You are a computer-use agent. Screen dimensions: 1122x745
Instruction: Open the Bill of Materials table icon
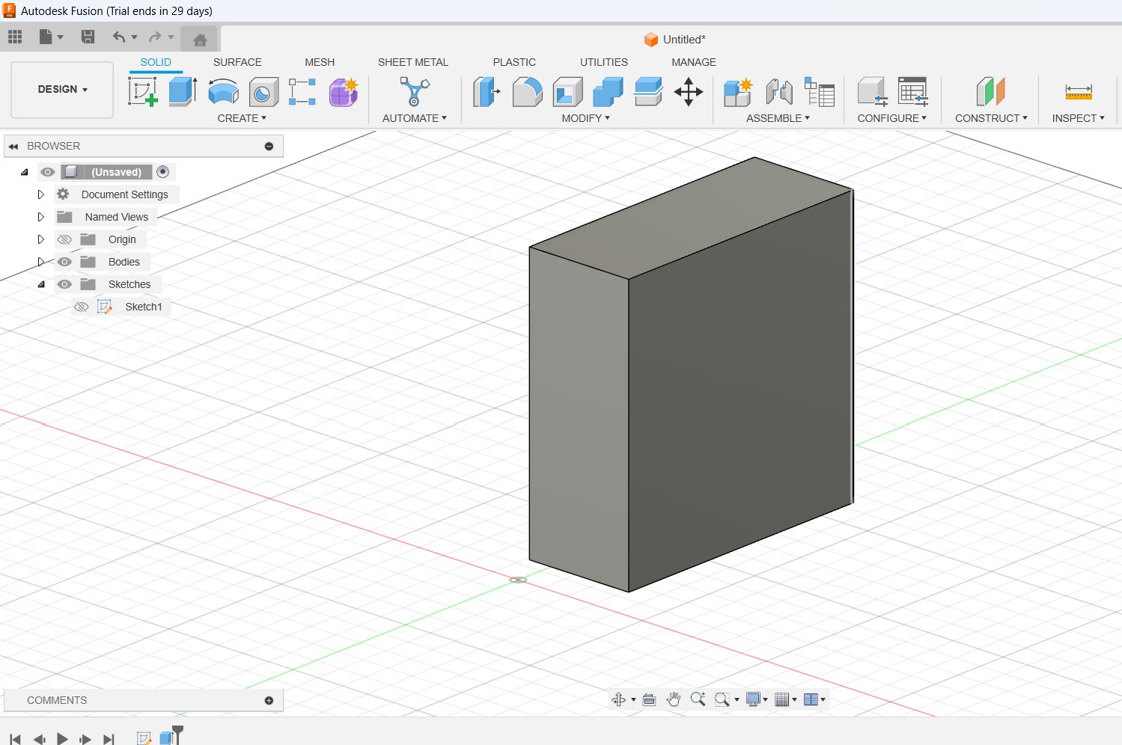click(x=820, y=92)
